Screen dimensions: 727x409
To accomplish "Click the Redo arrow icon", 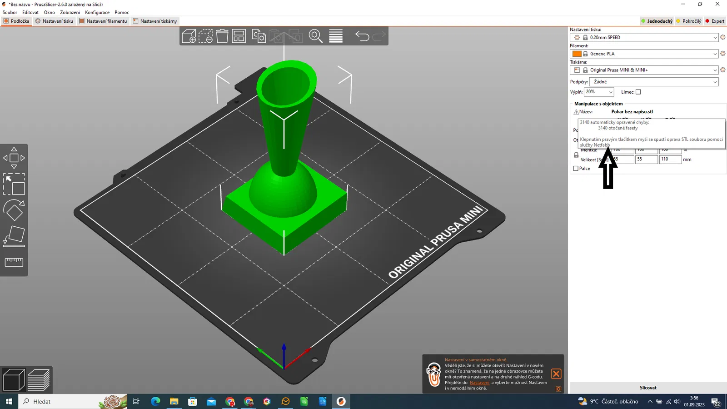I will pyautogui.click(x=379, y=36).
